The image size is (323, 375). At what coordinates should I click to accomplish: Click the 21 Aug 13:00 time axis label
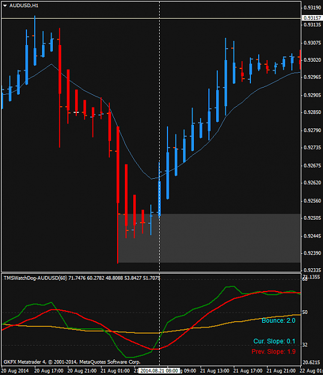(x=214, y=371)
